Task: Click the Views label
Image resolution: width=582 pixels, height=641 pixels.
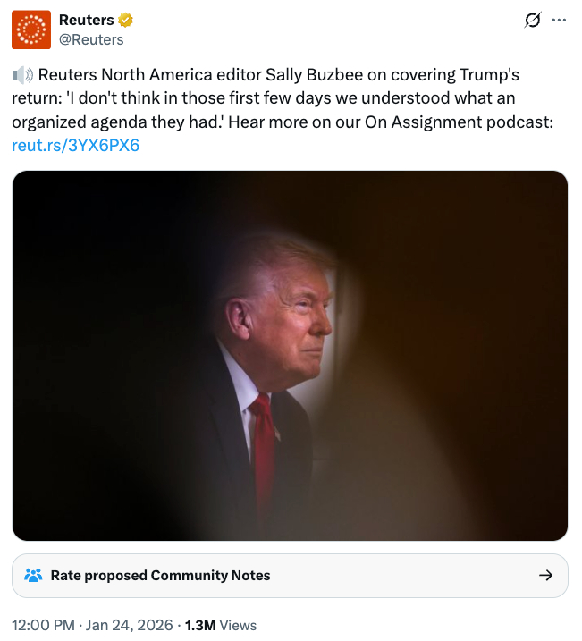Action: [239, 625]
